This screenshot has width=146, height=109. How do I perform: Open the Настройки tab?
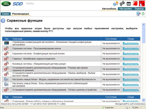[x=125, y=9]
